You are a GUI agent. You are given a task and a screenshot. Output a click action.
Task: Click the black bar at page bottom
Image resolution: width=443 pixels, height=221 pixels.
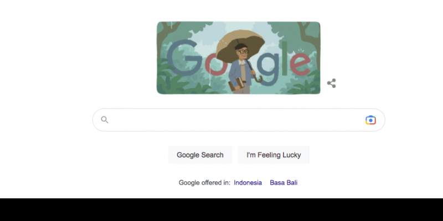point(221,210)
